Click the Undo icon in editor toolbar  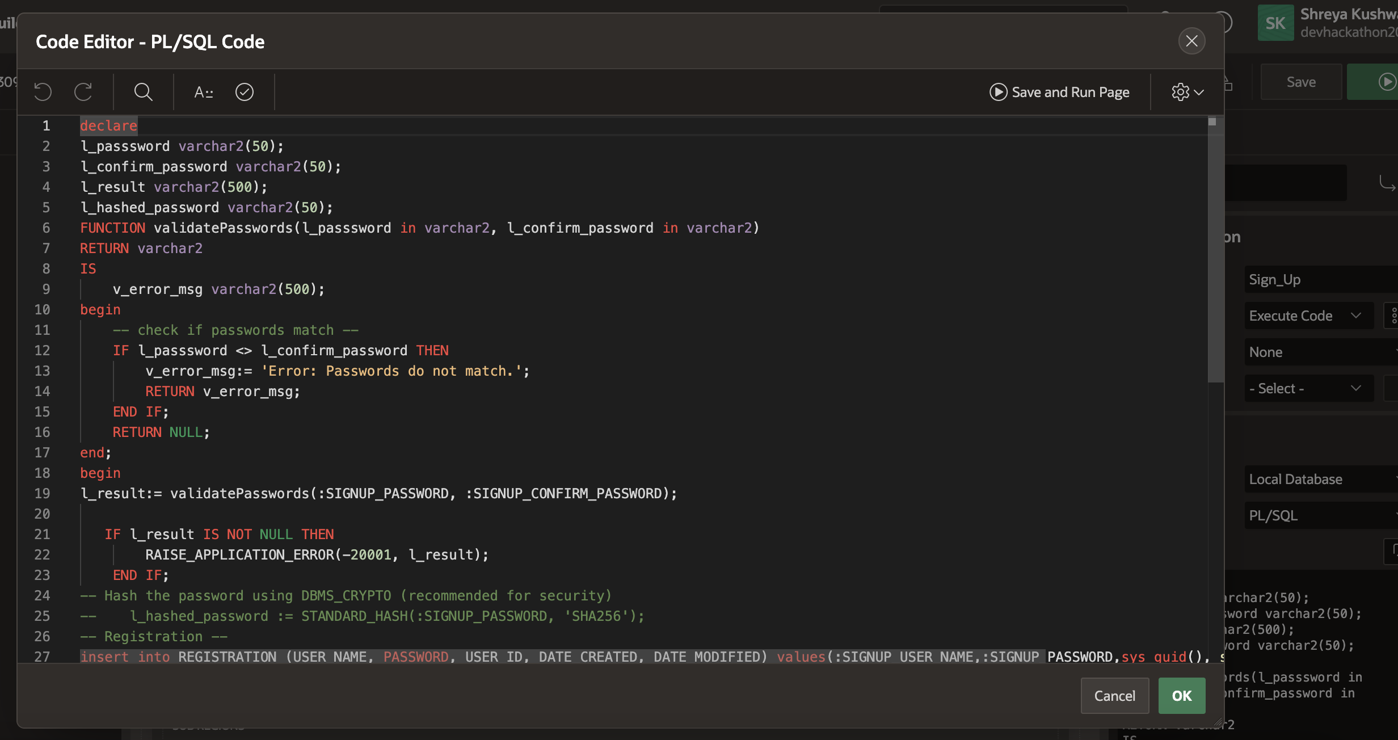click(x=43, y=92)
